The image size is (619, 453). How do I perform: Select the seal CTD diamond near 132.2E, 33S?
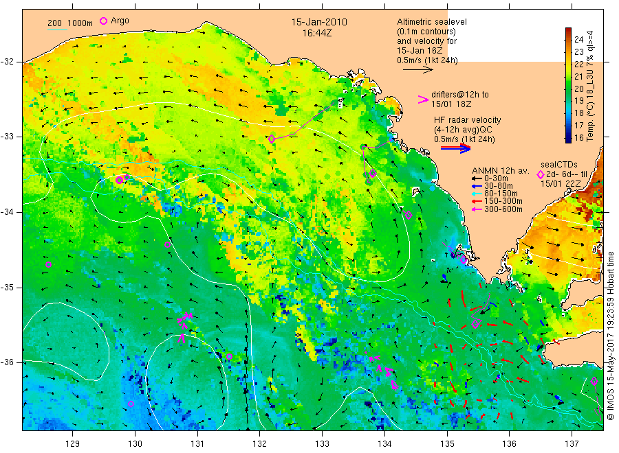272,139
